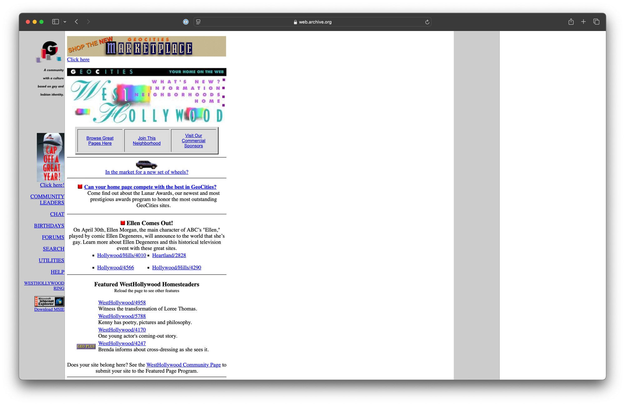Open Visit Our Commercial Sponsors link
Screen dimensions: 625x405
tap(193, 141)
